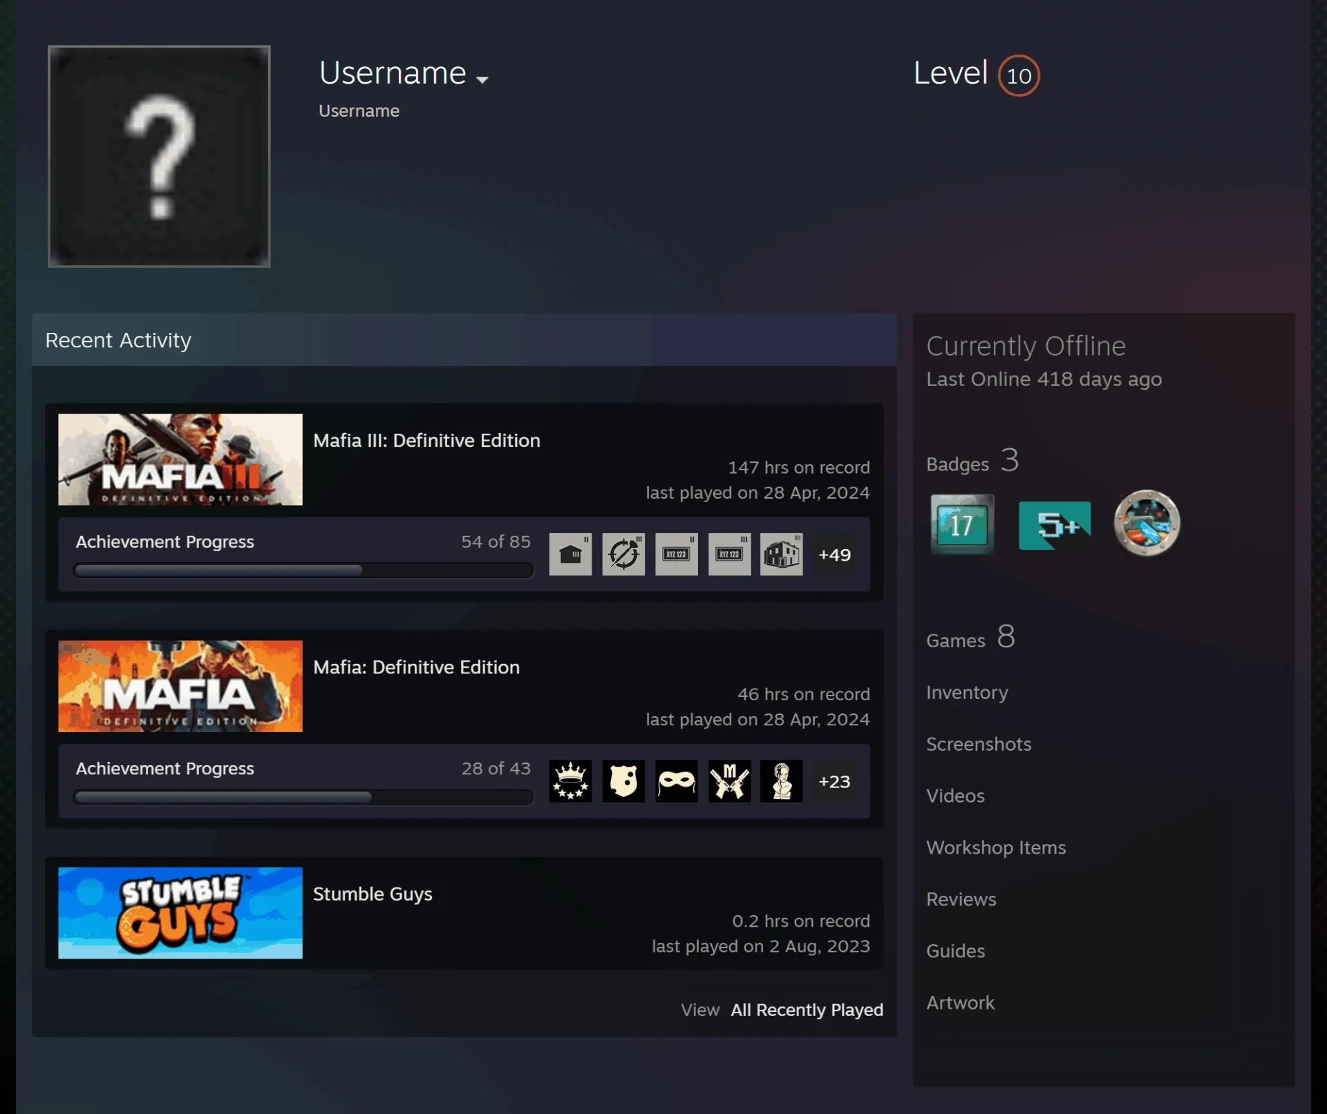Open Mafia III: Definitive Edition game title
1327x1114 pixels.
click(426, 440)
